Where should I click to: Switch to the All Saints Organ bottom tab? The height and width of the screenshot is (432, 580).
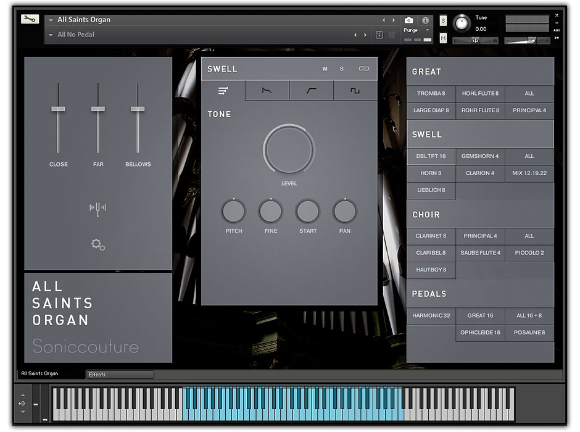pos(51,373)
